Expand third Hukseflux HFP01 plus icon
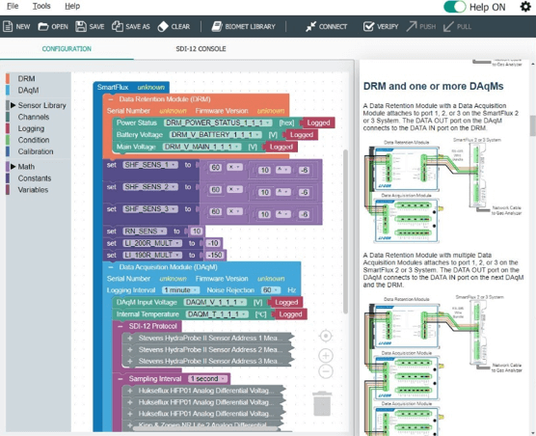The image size is (536, 436). (130, 414)
